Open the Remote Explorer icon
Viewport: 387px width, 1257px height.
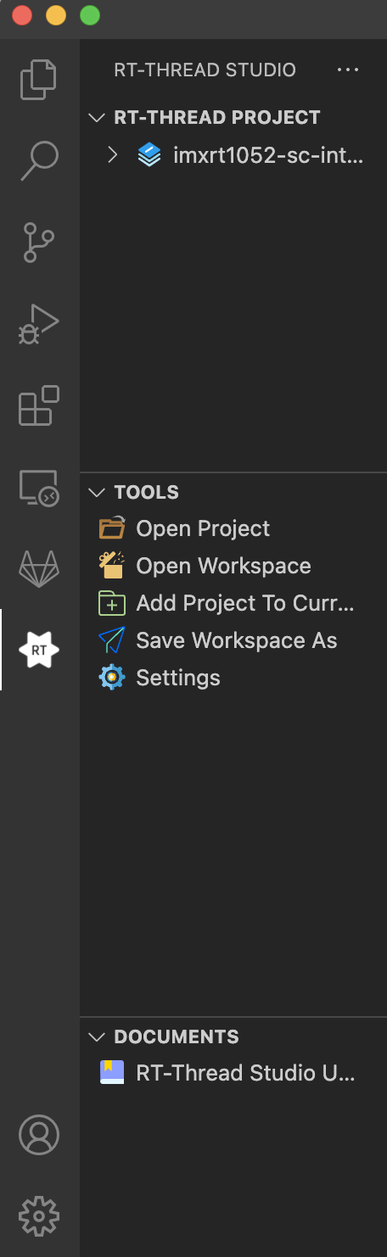tap(39, 487)
